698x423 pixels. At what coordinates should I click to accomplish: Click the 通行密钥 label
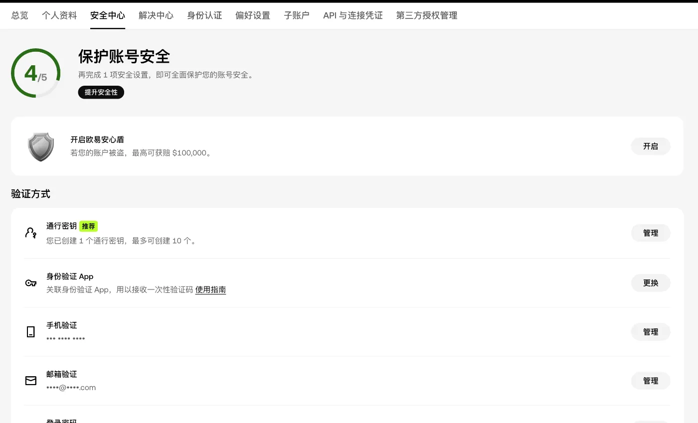61,226
